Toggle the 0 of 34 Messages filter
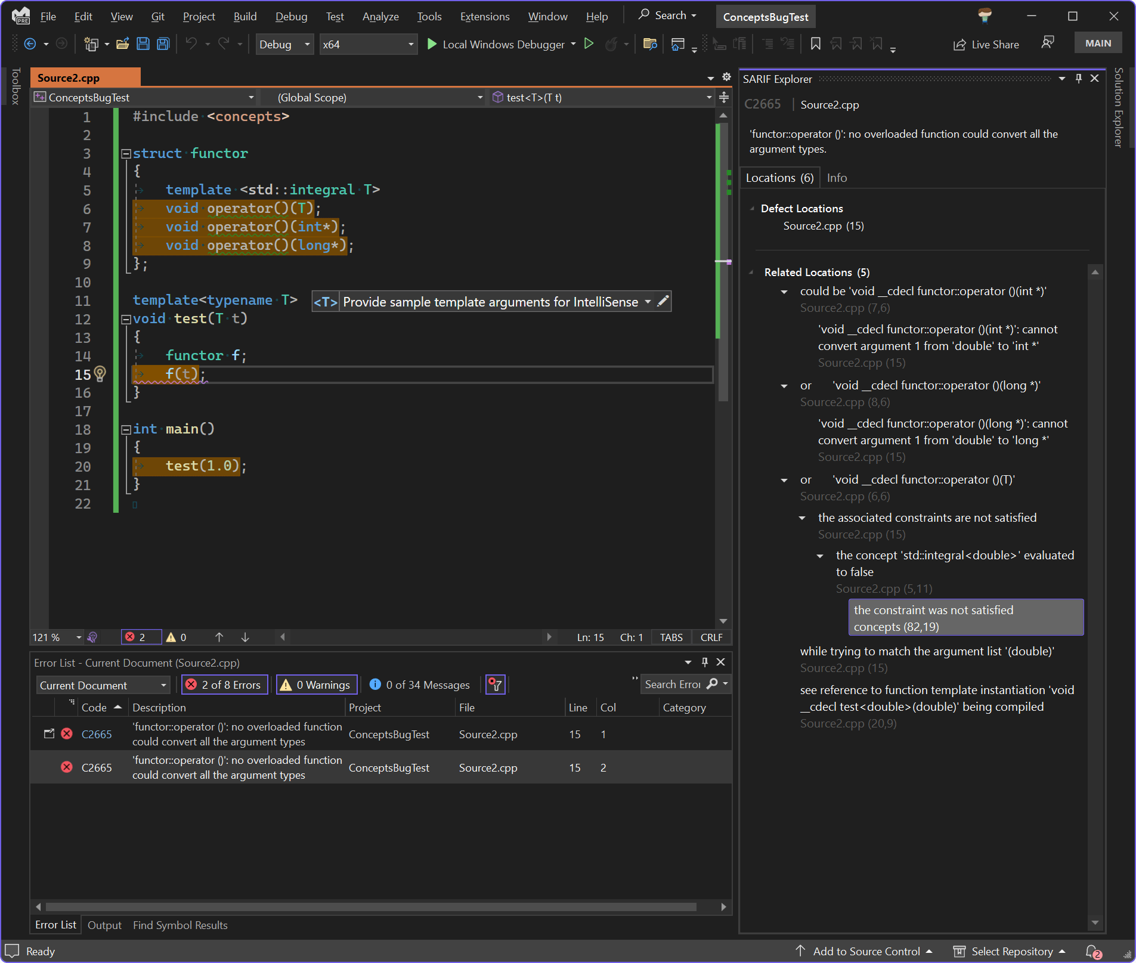 point(420,685)
